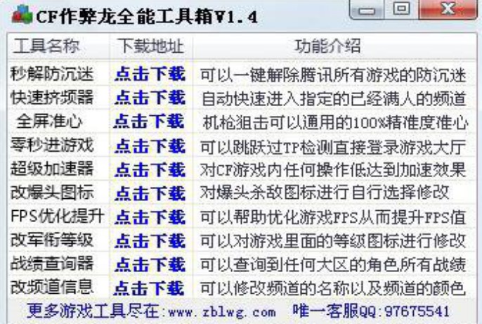Viewport: 482px width, 324px height.
Task: Click description 可以查询到任何大区的角色所有战绩
Action: click(x=333, y=265)
